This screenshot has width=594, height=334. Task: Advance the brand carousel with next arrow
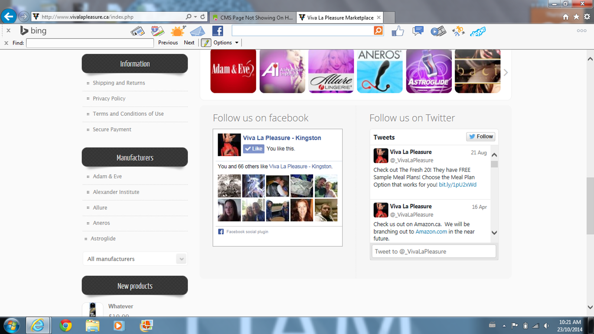click(x=506, y=72)
